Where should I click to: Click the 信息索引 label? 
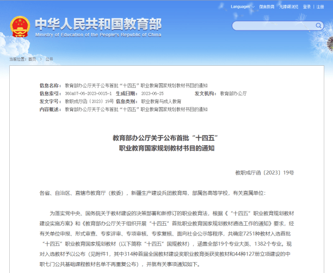pos(51,94)
